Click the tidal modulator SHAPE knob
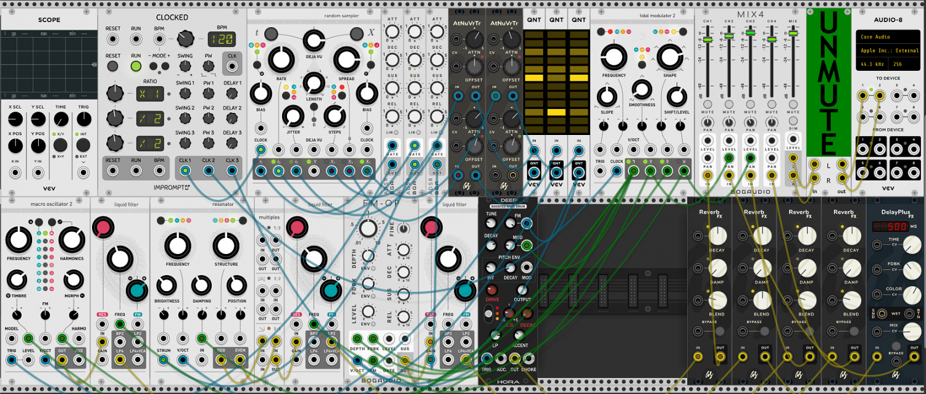This screenshot has height=394, width=926. [669, 57]
